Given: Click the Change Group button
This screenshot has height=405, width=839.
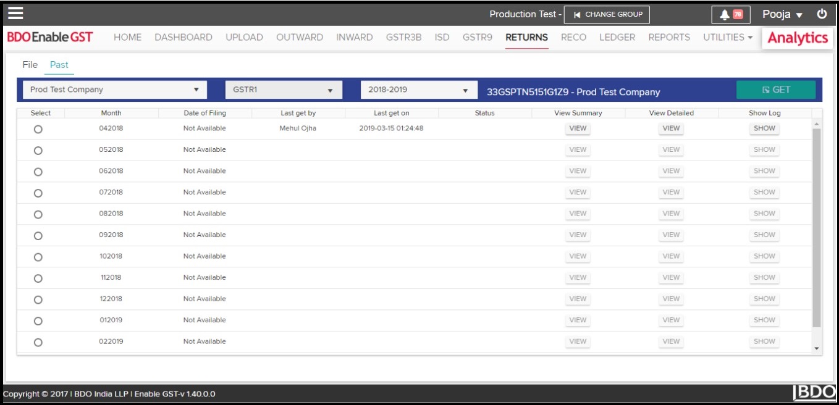Looking at the screenshot, I should click(608, 14).
